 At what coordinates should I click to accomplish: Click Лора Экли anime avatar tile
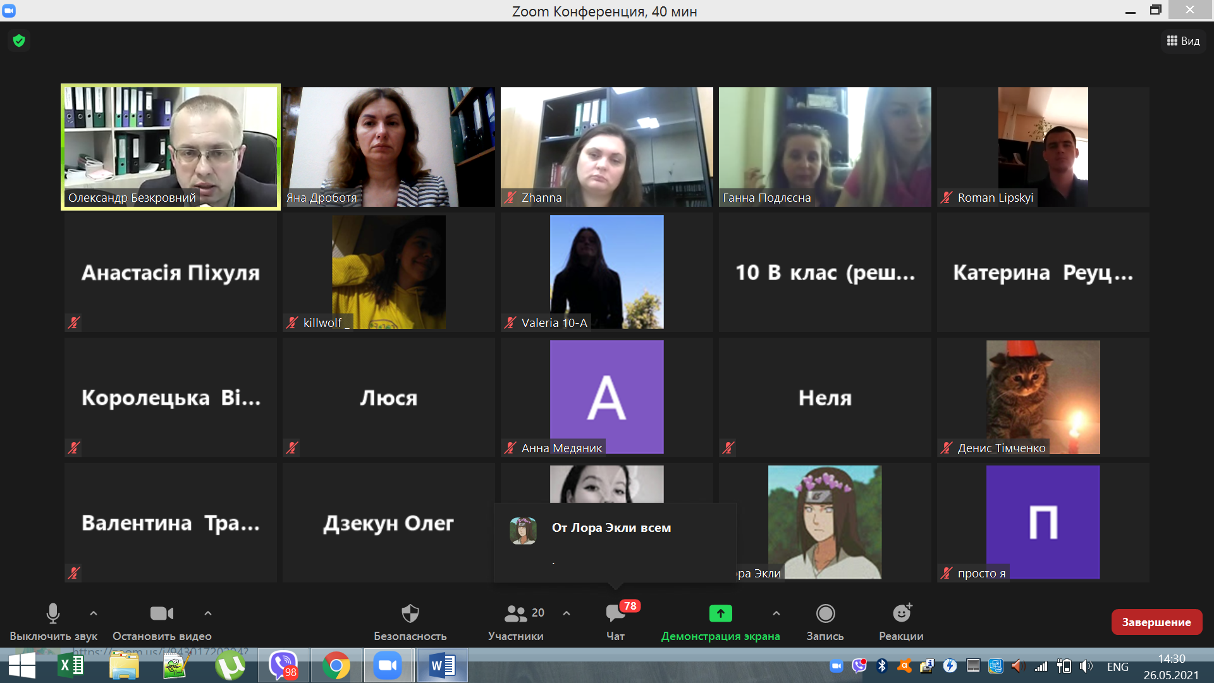click(825, 522)
